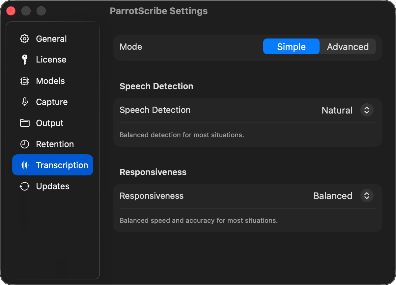Click the circular arrows Updates icon
The image size is (396, 285).
point(25,186)
